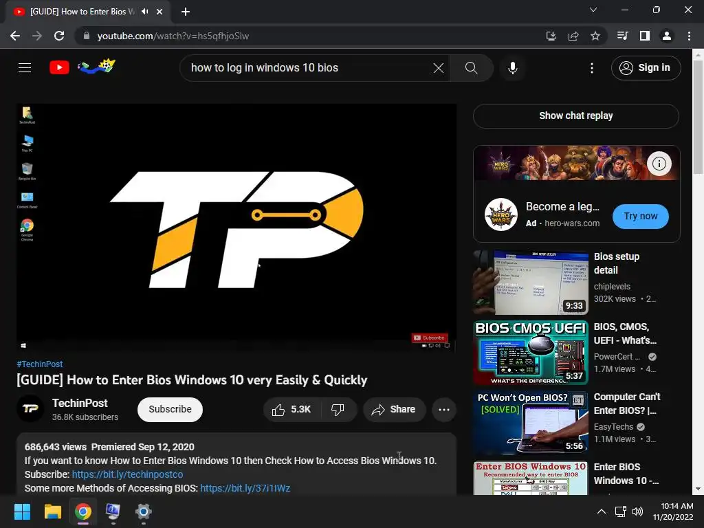Click the Sign in button
Image resolution: width=704 pixels, height=528 pixels.
pyautogui.click(x=646, y=68)
